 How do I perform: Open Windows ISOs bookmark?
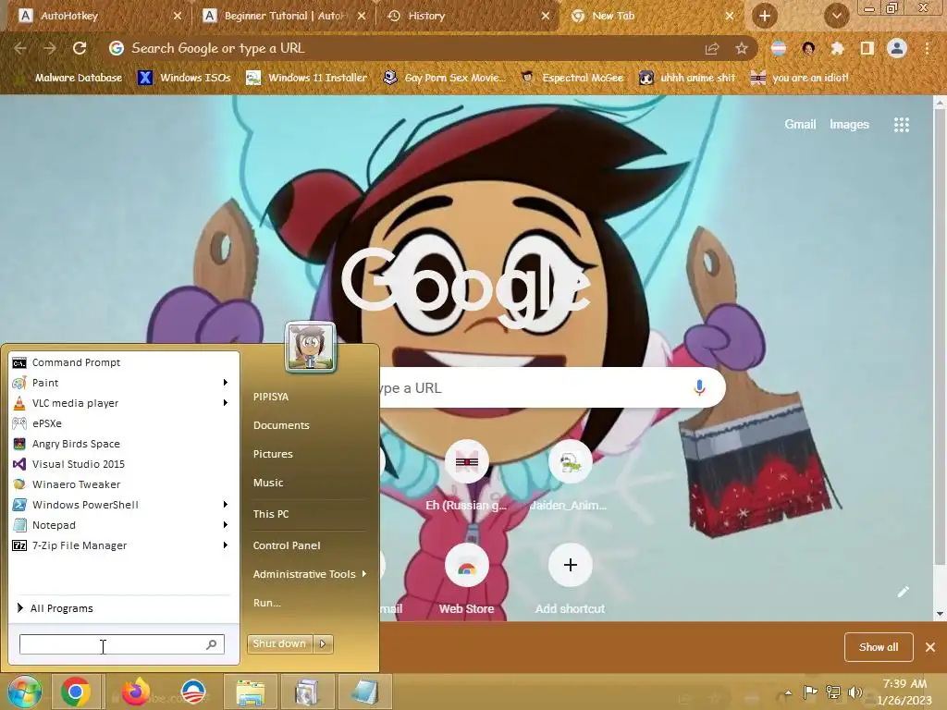tap(185, 78)
